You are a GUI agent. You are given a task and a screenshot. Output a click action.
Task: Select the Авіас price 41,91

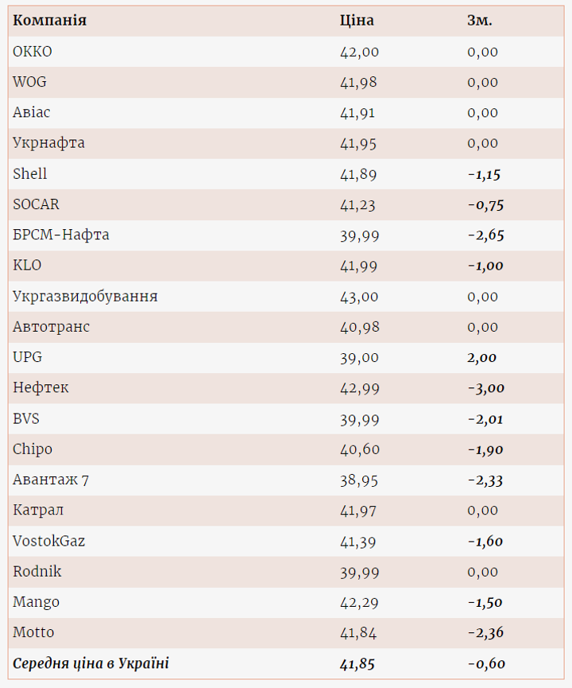pos(357,113)
